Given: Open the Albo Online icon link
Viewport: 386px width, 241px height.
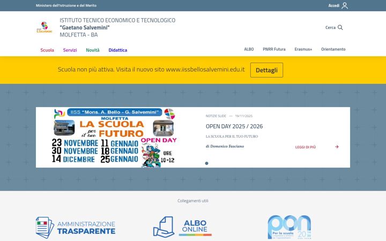Looking at the screenshot, I should pos(164,227).
